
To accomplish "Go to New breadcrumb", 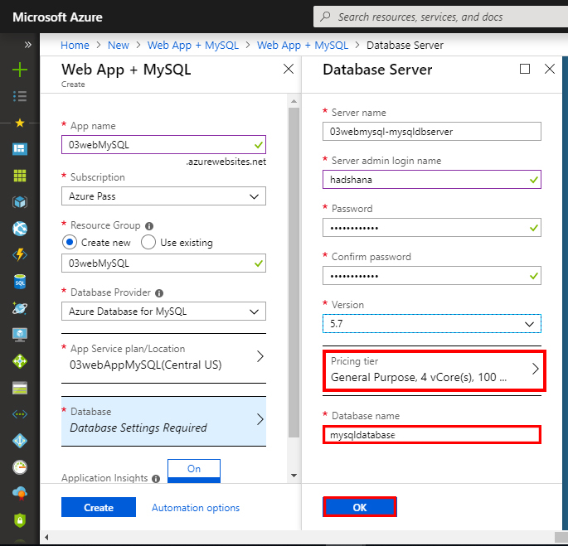I will pyautogui.click(x=119, y=46).
